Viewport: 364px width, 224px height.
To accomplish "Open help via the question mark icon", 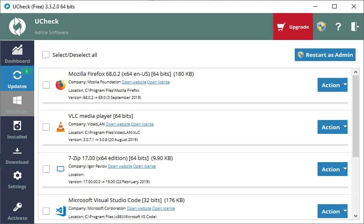I will [x=338, y=27].
